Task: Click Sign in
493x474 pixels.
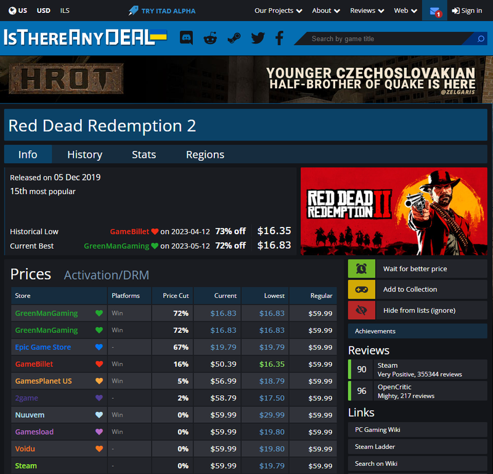Action: point(467,10)
